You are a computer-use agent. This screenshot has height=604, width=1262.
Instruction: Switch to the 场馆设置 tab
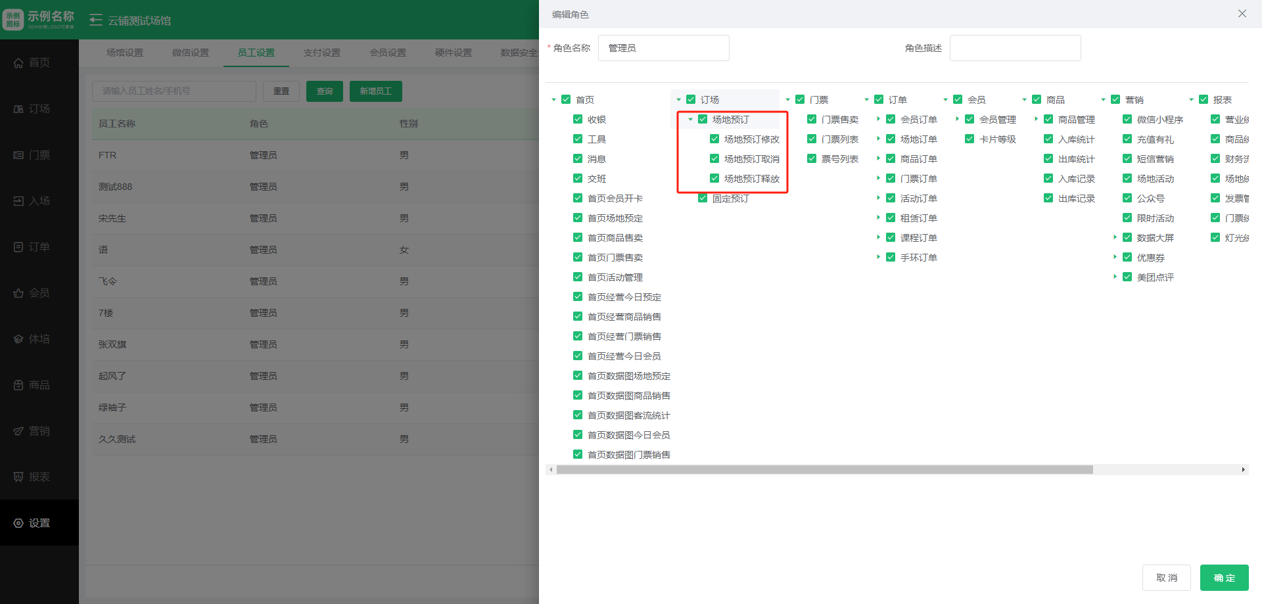point(125,53)
